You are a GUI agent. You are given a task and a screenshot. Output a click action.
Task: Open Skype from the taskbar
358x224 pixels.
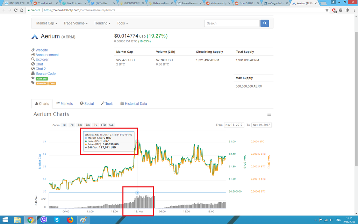click(x=57, y=220)
